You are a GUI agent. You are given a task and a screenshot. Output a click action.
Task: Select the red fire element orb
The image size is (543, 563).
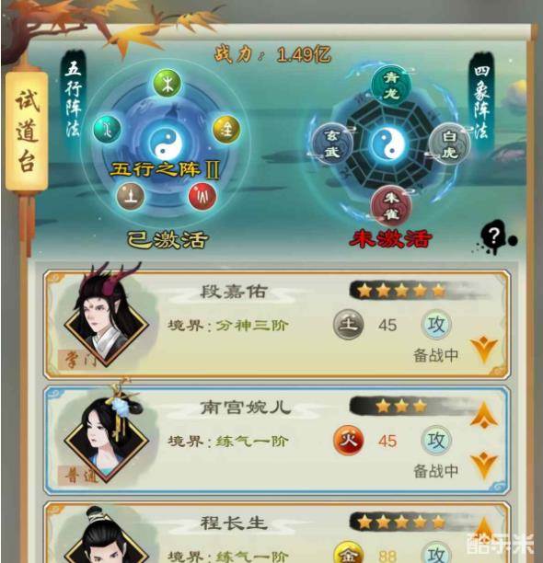[x=202, y=196]
